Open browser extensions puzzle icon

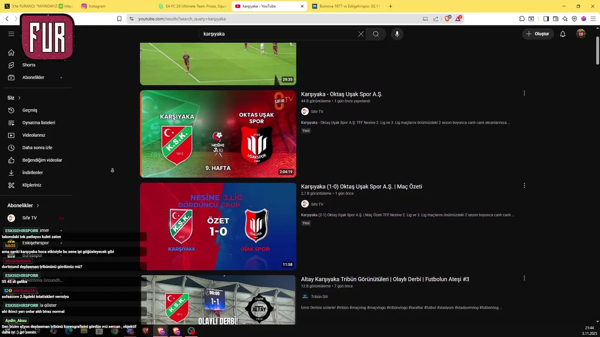tap(522, 19)
